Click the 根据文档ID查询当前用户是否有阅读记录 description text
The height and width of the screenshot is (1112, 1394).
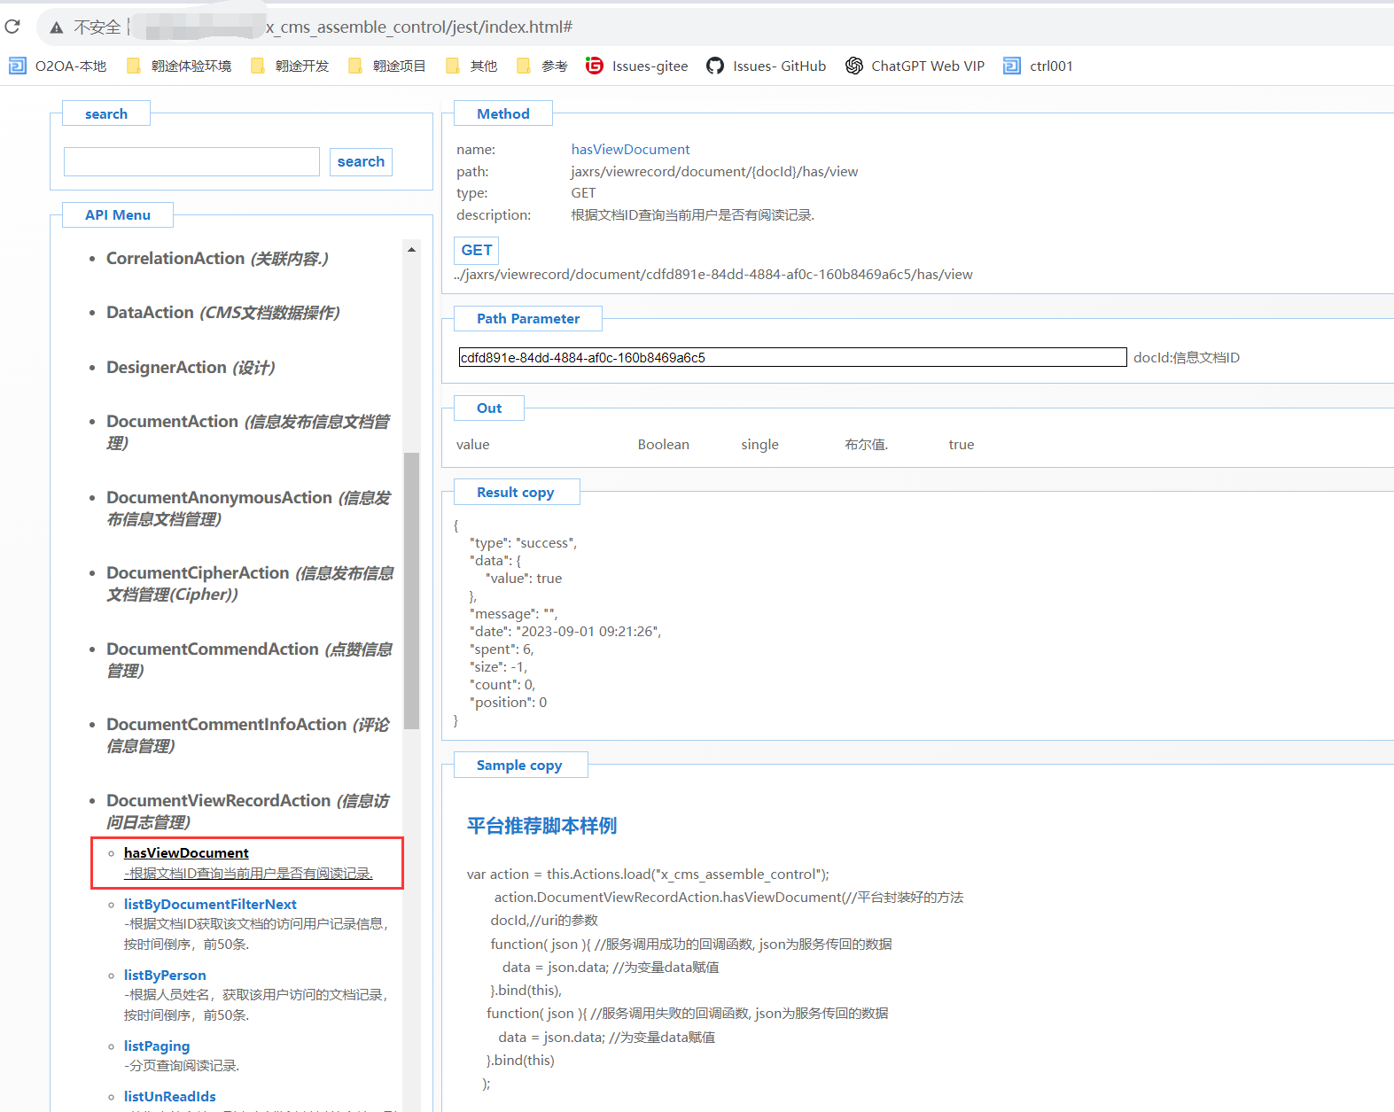coord(693,215)
